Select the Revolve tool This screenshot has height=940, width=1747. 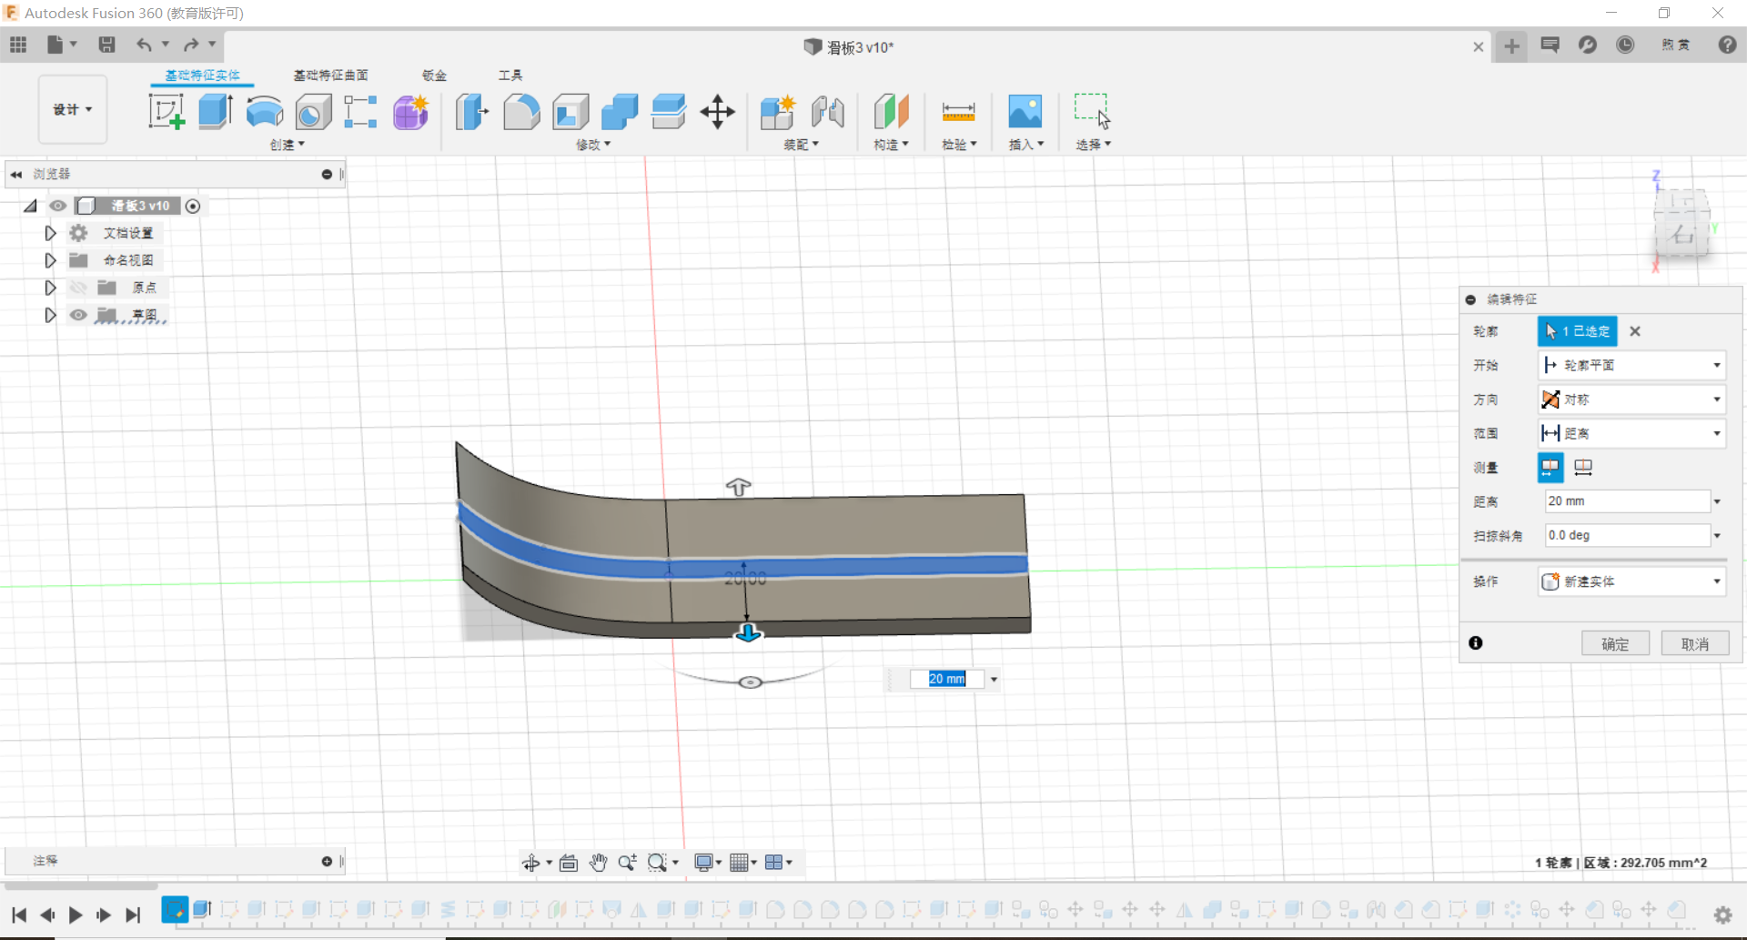pos(265,111)
